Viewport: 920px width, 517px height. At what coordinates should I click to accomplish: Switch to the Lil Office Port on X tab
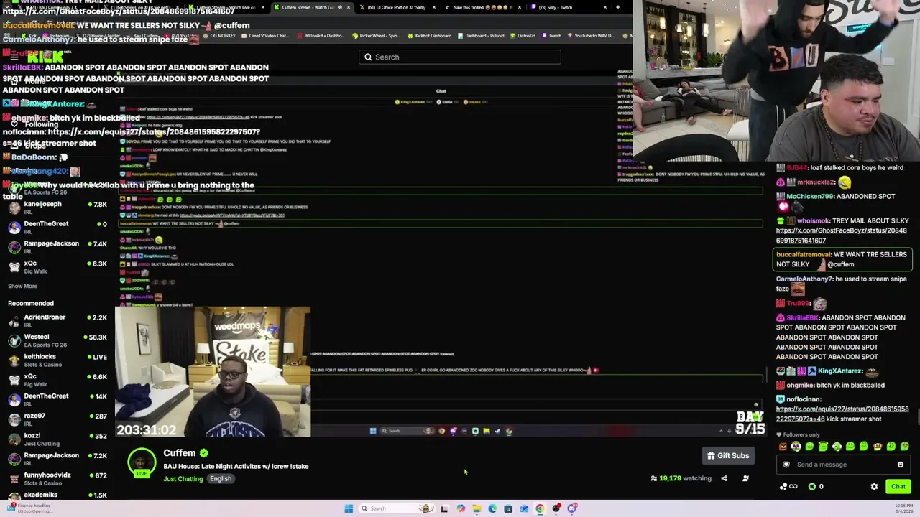[x=396, y=7]
